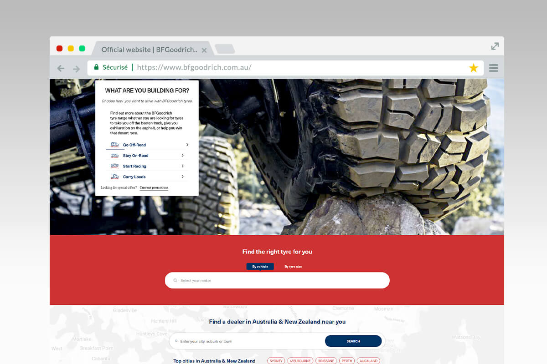Click the red window close dot
This screenshot has width=547, height=364.
point(59,48)
